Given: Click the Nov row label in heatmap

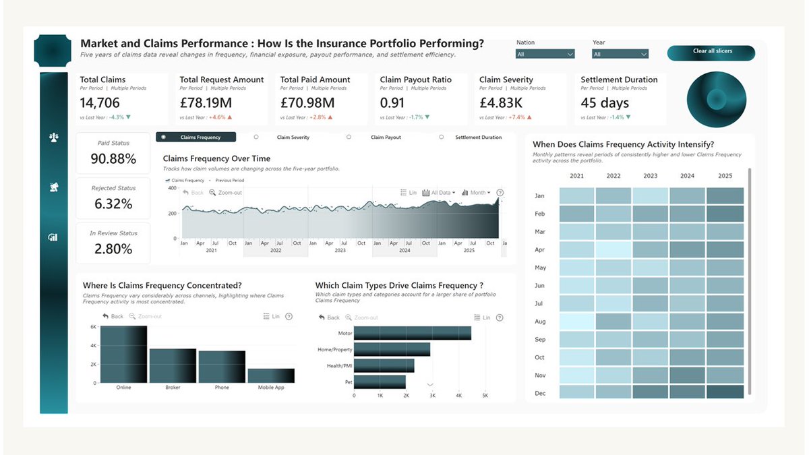Looking at the screenshot, I should coord(540,375).
